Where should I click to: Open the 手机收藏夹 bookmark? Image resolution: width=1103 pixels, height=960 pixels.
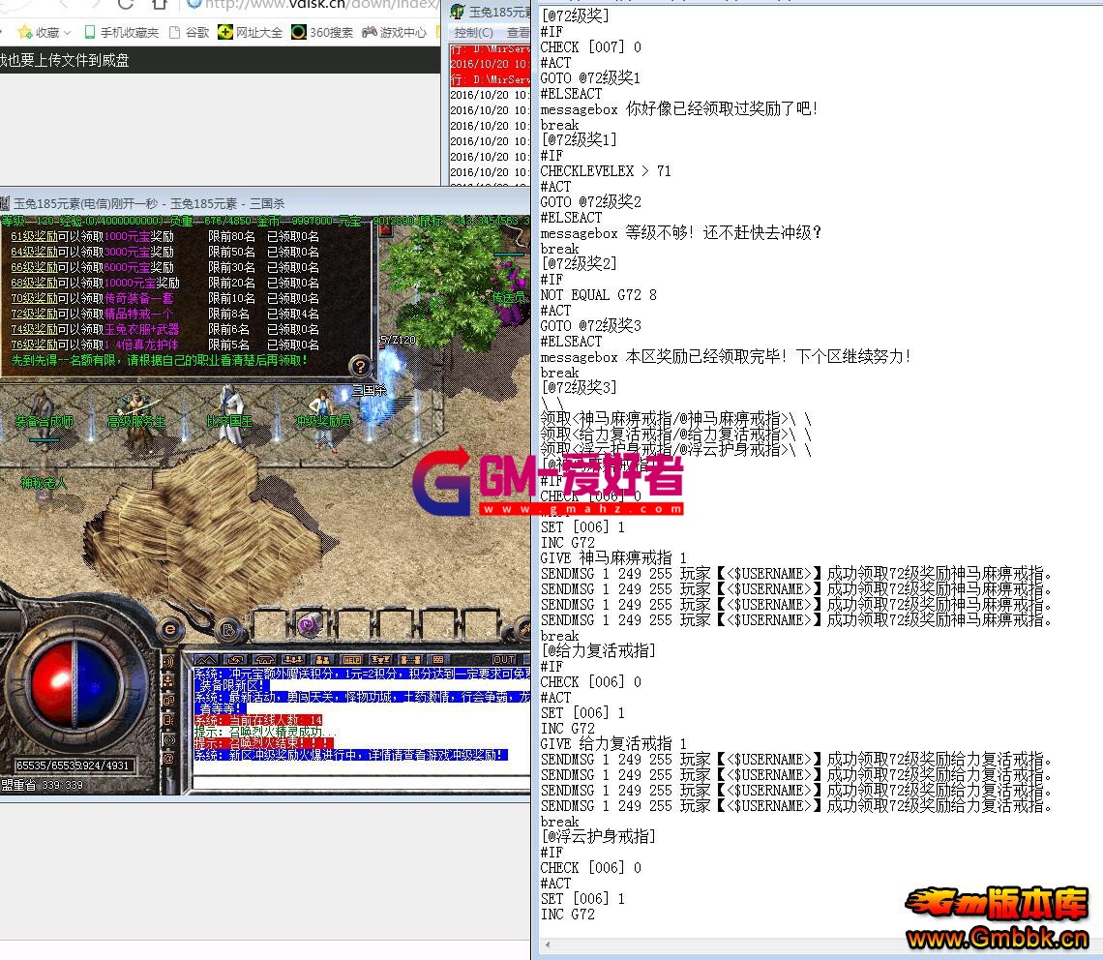122,32
